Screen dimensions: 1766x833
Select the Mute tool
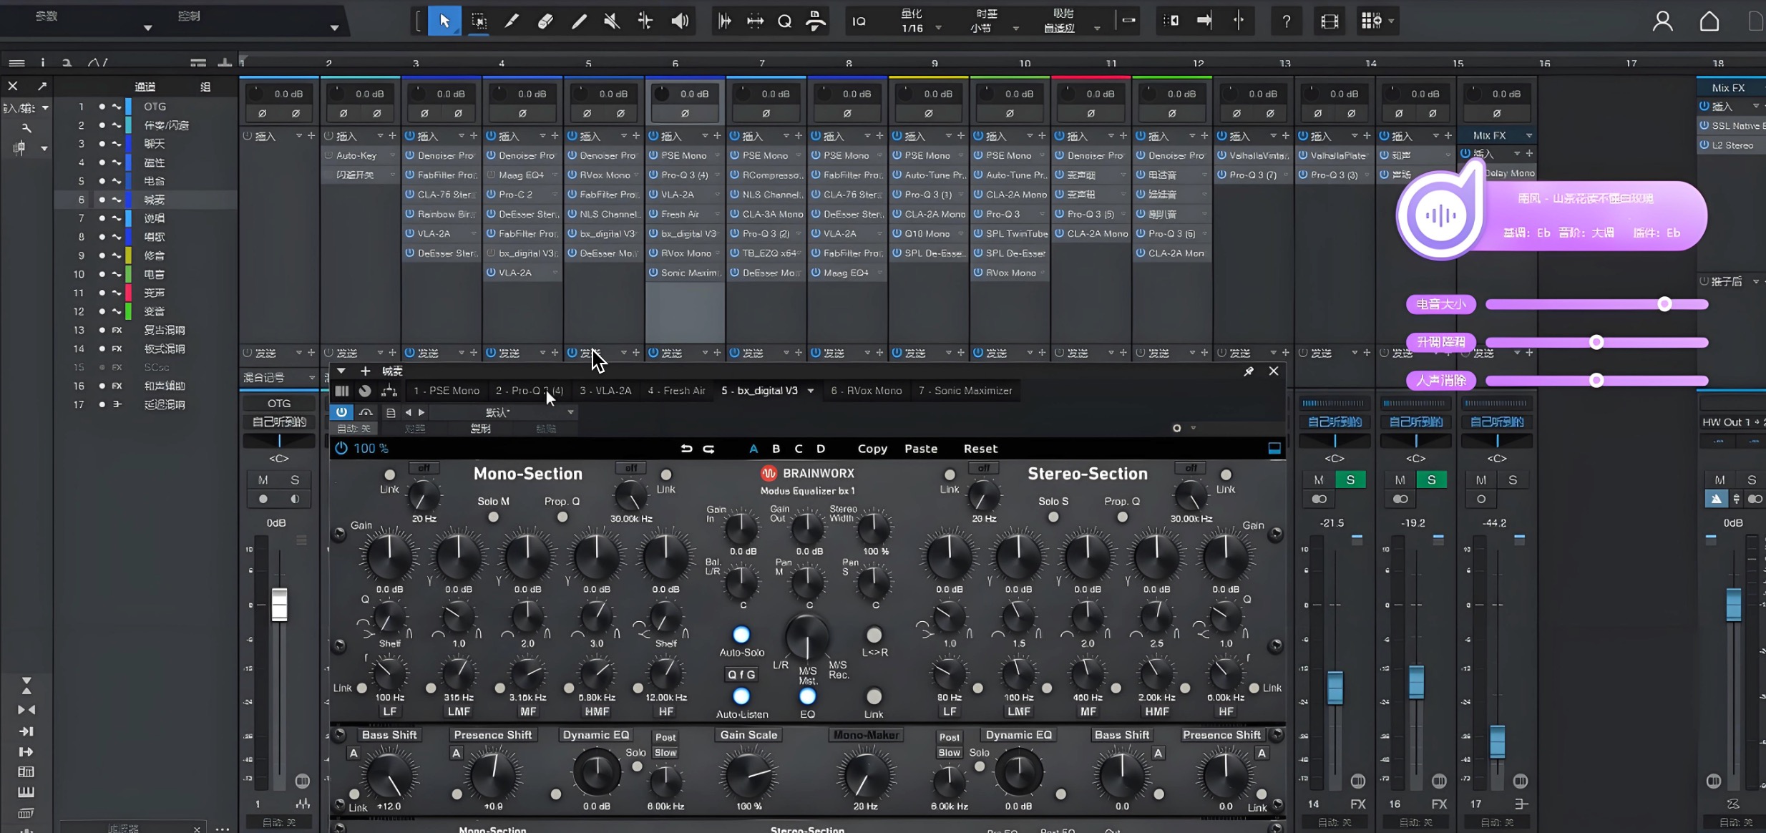(612, 21)
